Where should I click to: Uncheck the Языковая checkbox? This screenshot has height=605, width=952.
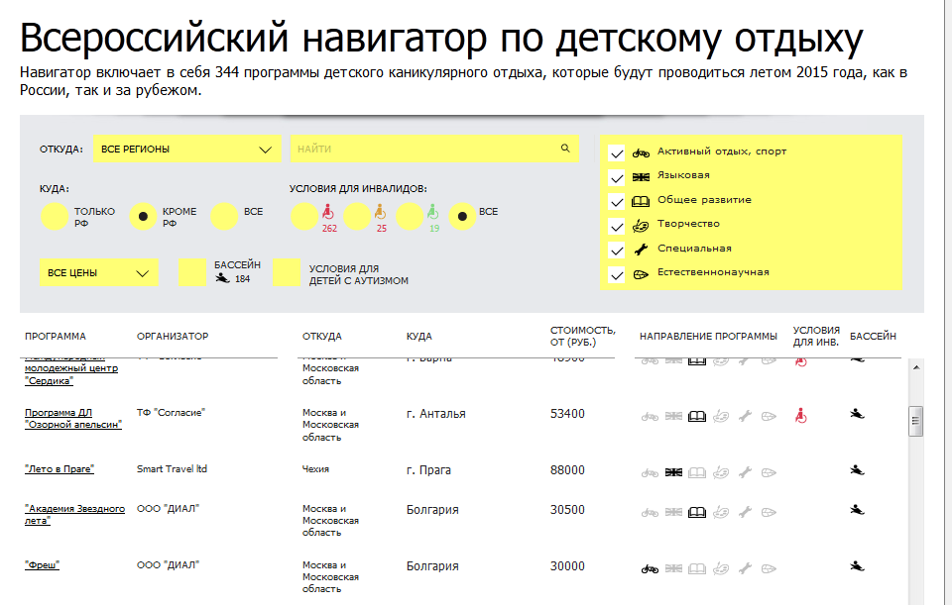pyautogui.click(x=617, y=177)
